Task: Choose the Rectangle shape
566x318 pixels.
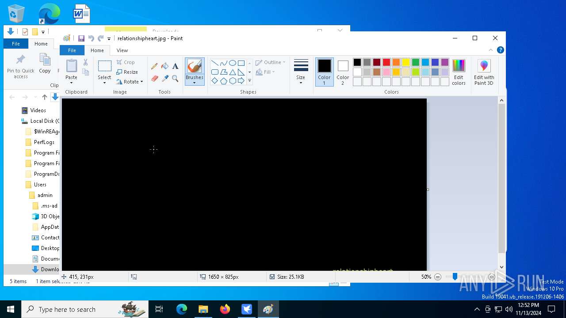Action: (x=241, y=63)
